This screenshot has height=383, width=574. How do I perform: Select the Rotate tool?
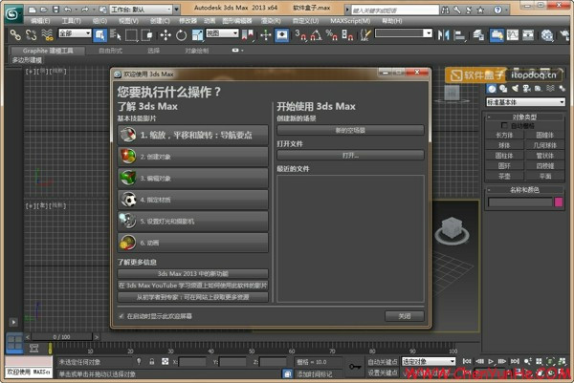(181, 35)
